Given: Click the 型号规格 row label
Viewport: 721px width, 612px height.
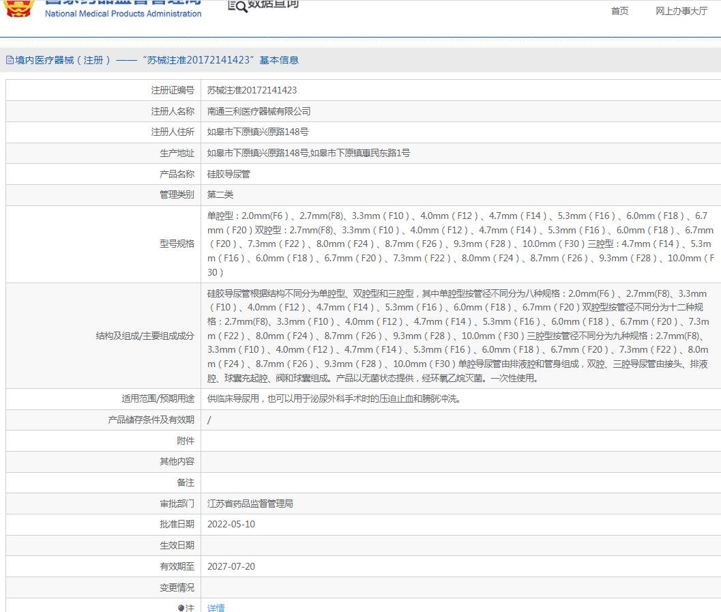Looking at the screenshot, I should point(177,244).
